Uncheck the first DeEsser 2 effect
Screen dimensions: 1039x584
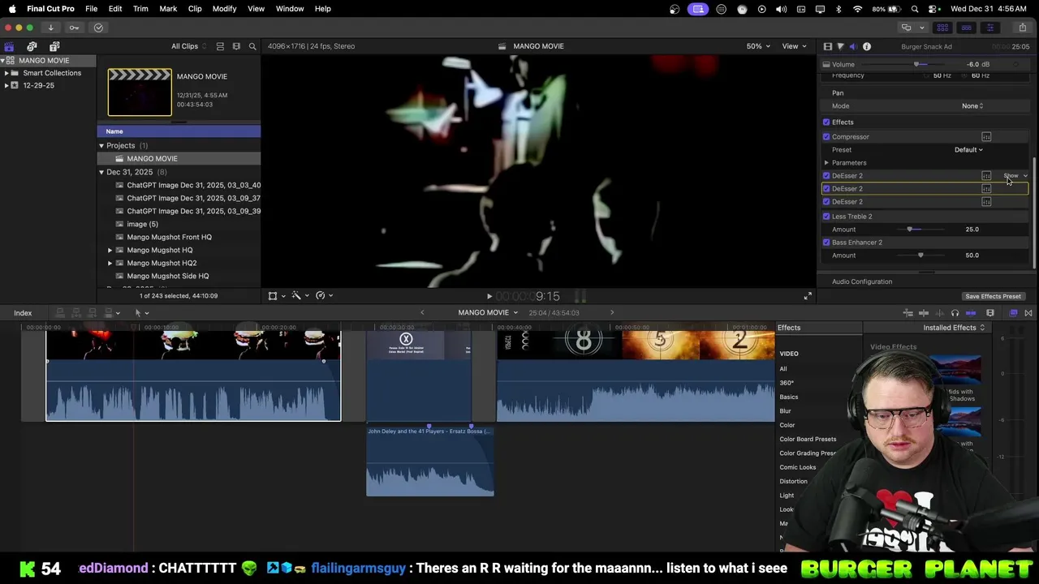point(826,176)
